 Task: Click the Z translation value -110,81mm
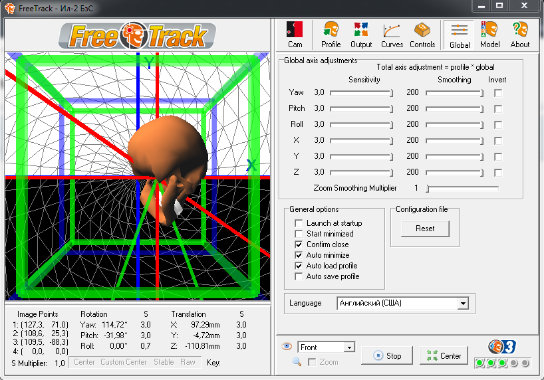pos(202,346)
